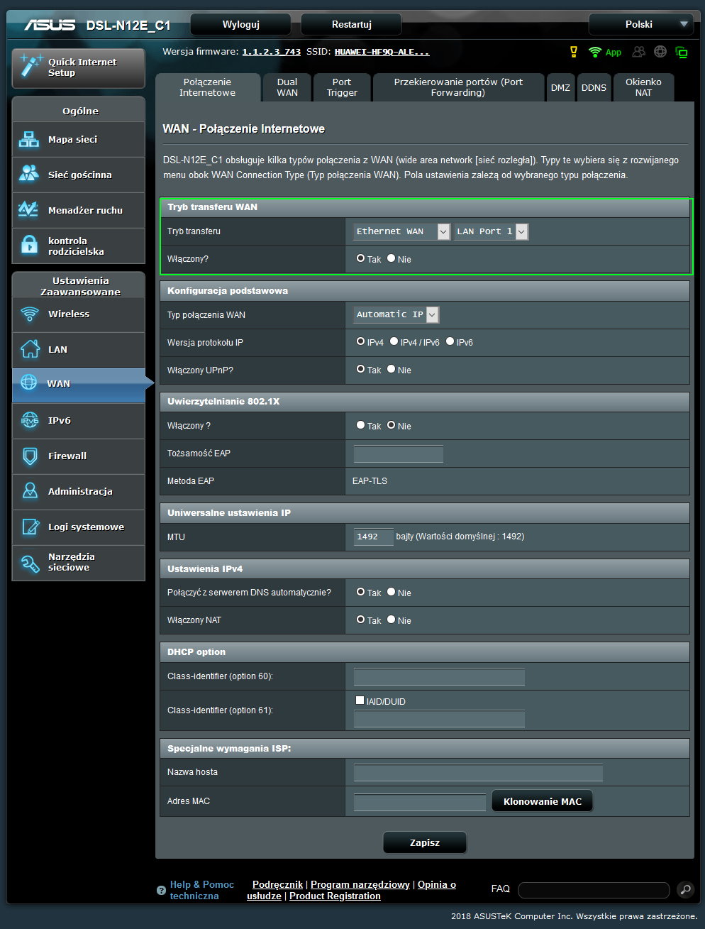Click the Firewall shield icon
Screen dimensions: 705x929
click(29, 456)
